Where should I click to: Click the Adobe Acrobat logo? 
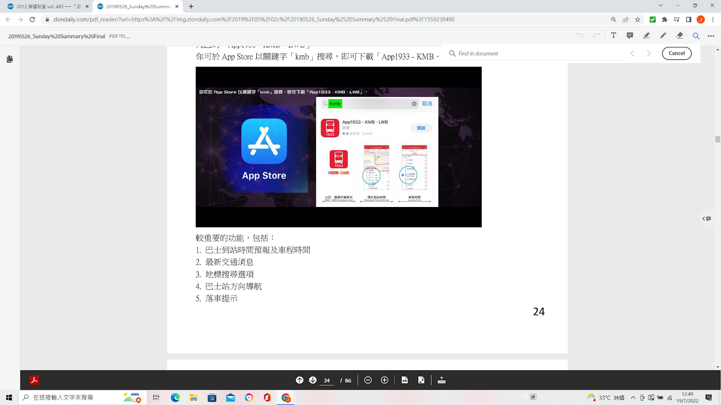point(34,380)
